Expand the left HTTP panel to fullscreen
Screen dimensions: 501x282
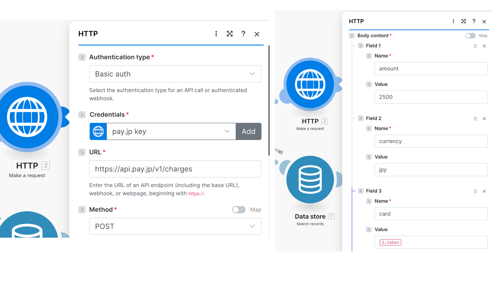click(x=230, y=34)
